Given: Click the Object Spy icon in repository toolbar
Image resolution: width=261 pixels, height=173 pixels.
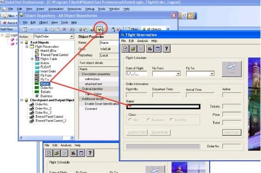Looking at the screenshot, I should [113, 29].
